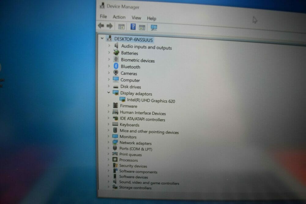Open the Help menu
Image resolution: width=306 pixels, height=204 pixels.
coord(152,18)
